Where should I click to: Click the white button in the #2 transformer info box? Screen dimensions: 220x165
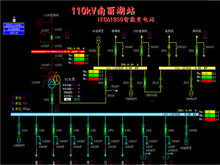(x=67, y=99)
